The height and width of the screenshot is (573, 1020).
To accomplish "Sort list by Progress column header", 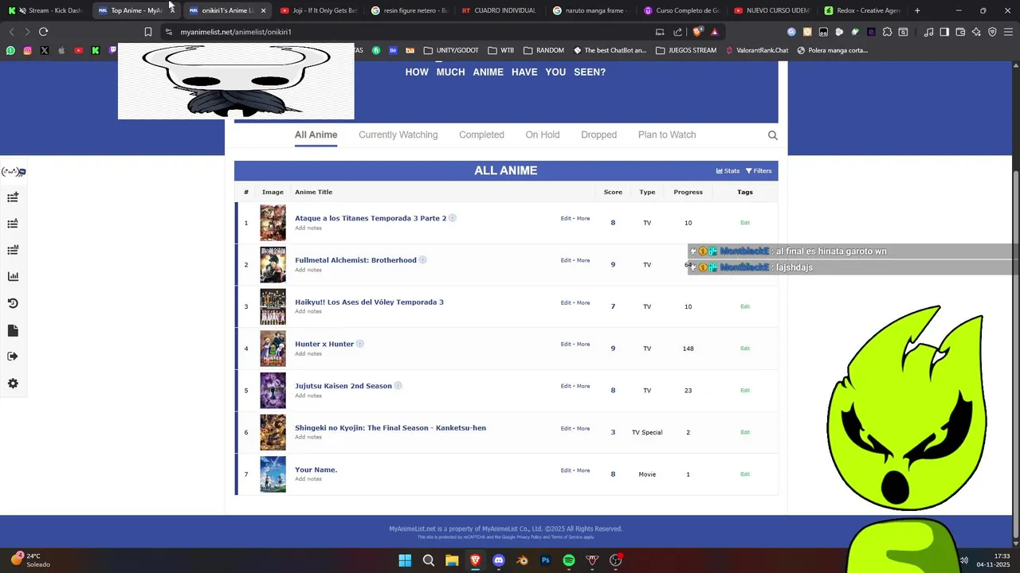I will point(688,192).
